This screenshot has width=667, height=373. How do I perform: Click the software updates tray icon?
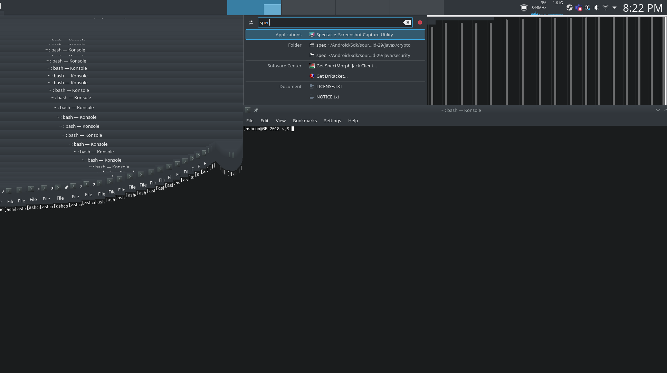[587, 7]
